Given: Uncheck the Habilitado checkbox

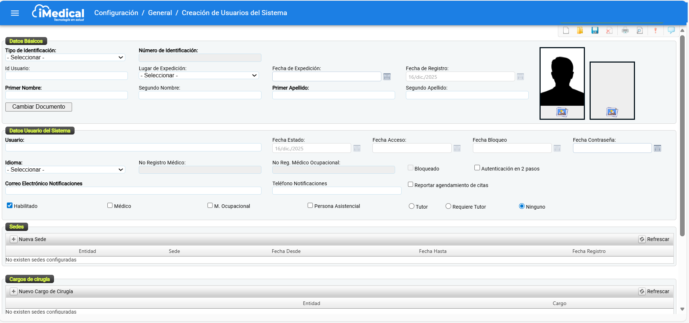Looking at the screenshot, I should (x=10, y=205).
